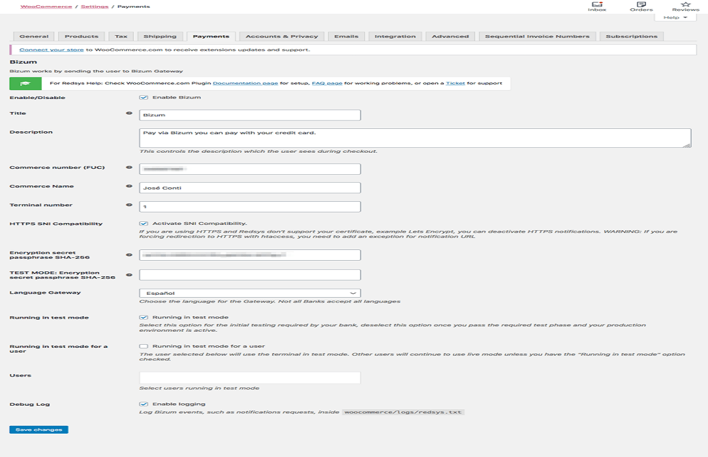Click the green Redsys flag icon
Screen dimensions: 708x457
[24, 84]
